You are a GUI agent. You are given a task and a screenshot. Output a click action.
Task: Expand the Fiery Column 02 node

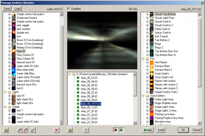(9, 59)
